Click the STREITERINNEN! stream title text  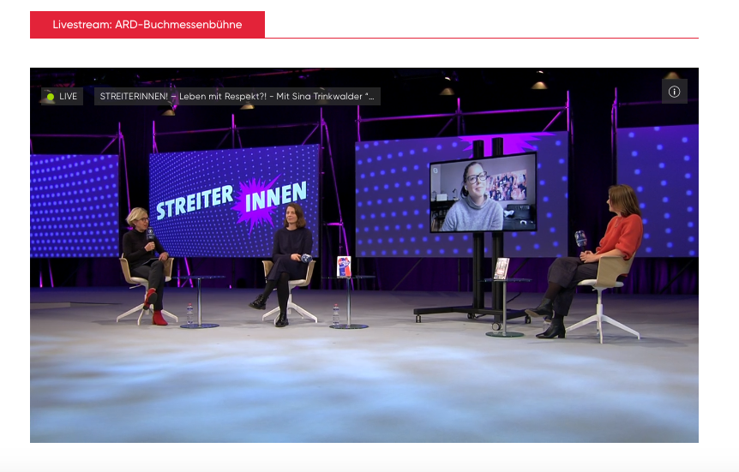coord(237,97)
